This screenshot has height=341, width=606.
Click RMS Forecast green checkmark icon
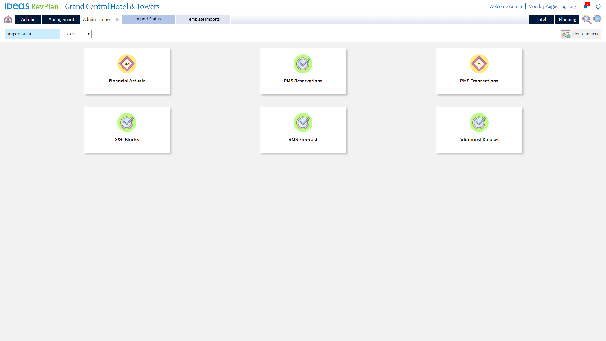(x=303, y=123)
